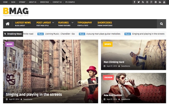Click author icon under New Red Fashion
Image resolution: width=169 pixels, height=105 pixels.
click(x=119, y=99)
